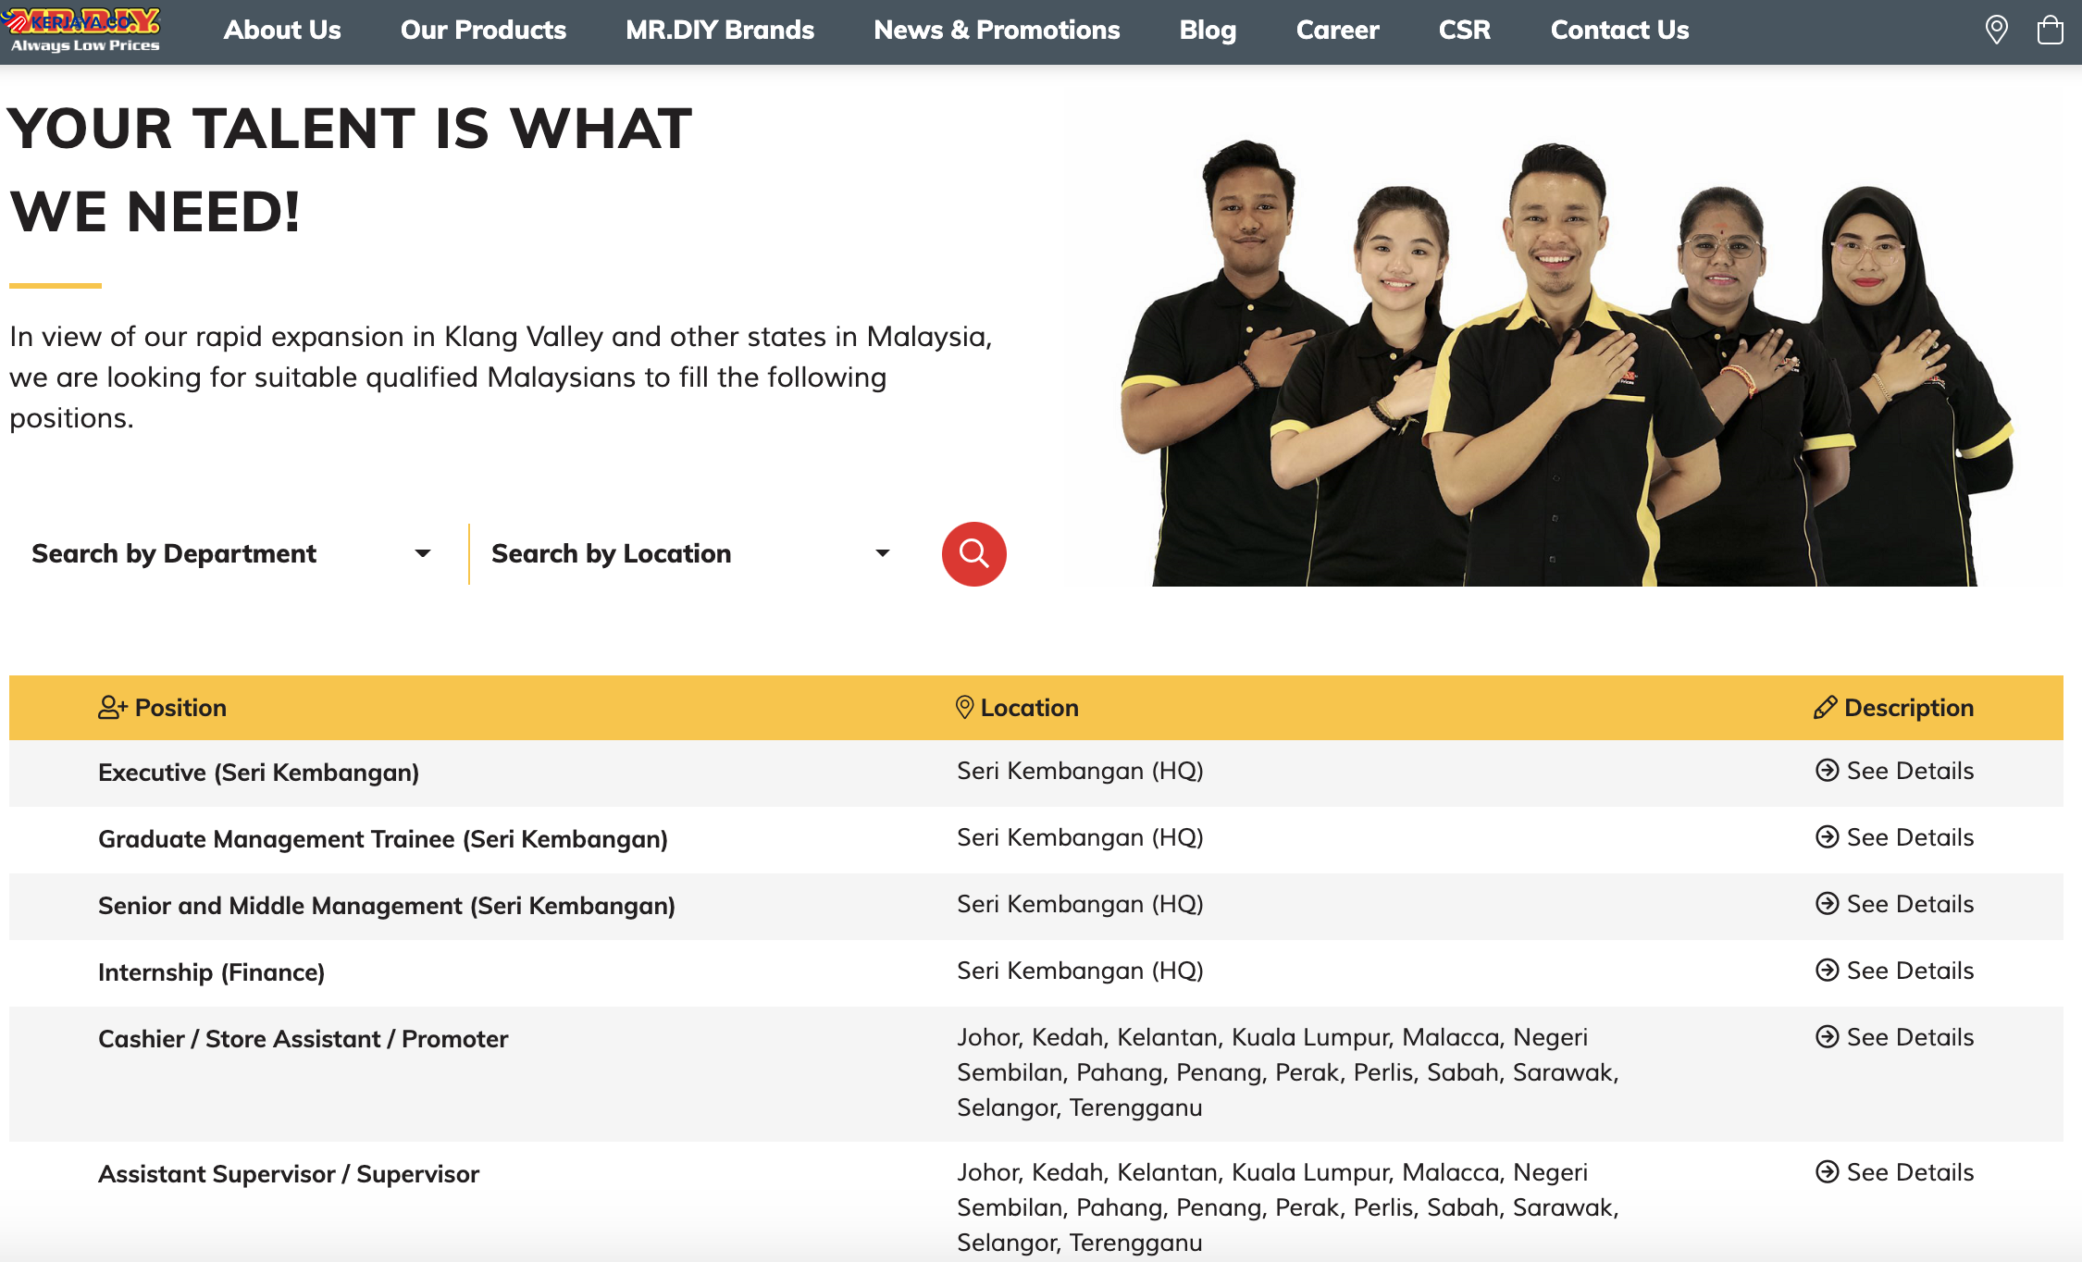See Details for Cashier / Store Assistant
Image resolution: width=2082 pixels, height=1262 pixels.
(1909, 1037)
